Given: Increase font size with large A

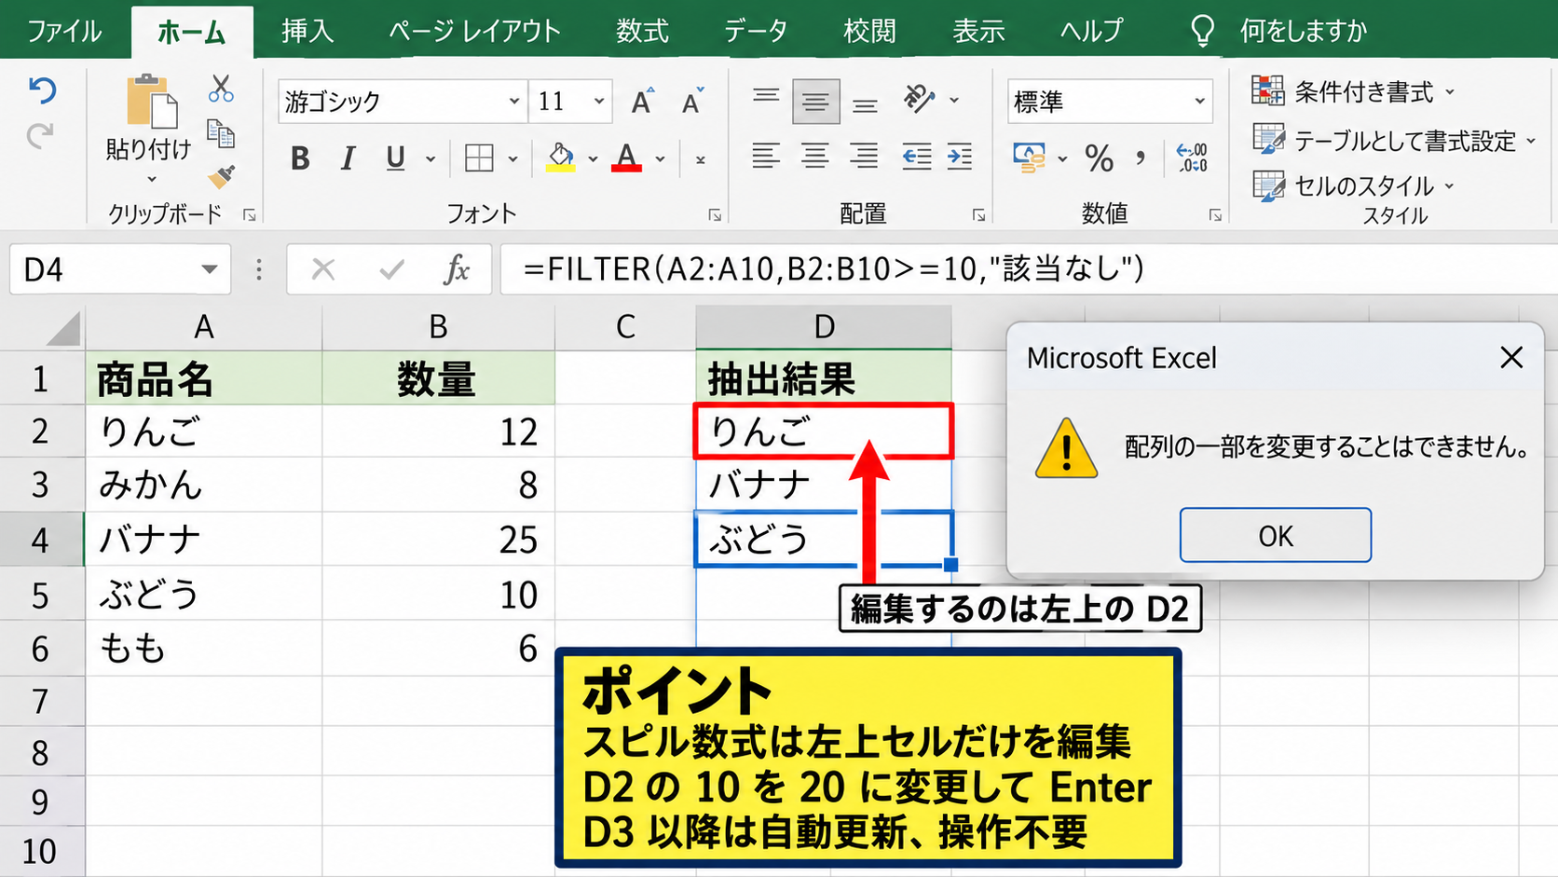Looking at the screenshot, I should point(642,101).
